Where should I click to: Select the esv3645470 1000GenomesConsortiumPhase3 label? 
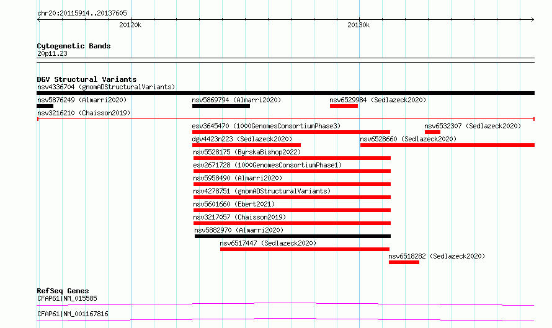[266, 126]
